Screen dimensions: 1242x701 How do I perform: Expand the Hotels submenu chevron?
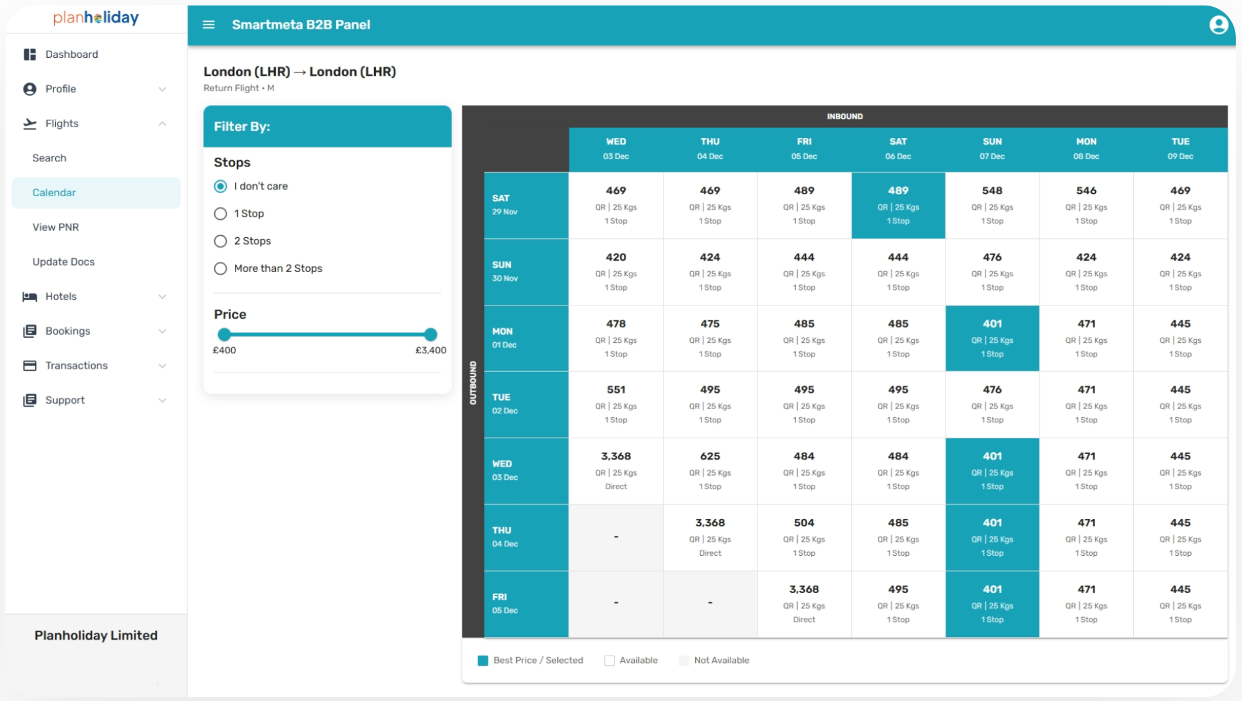pos(162,297)
